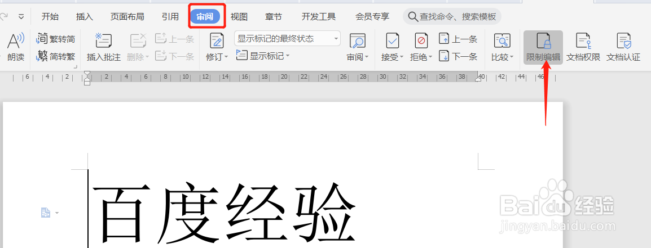
Task: Expand the 显示标记 dropdown arrow
Action: pyautogui.click(x=287, y=56)
